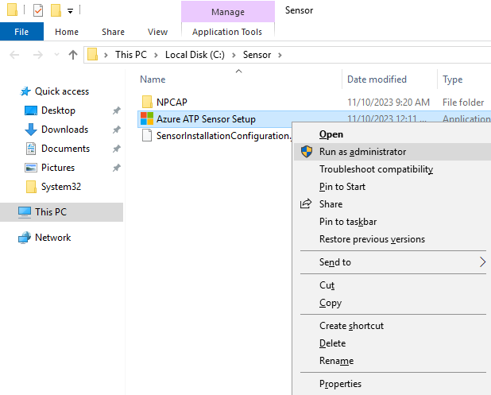Click the Documents icon in sidebar

point(31,149)
